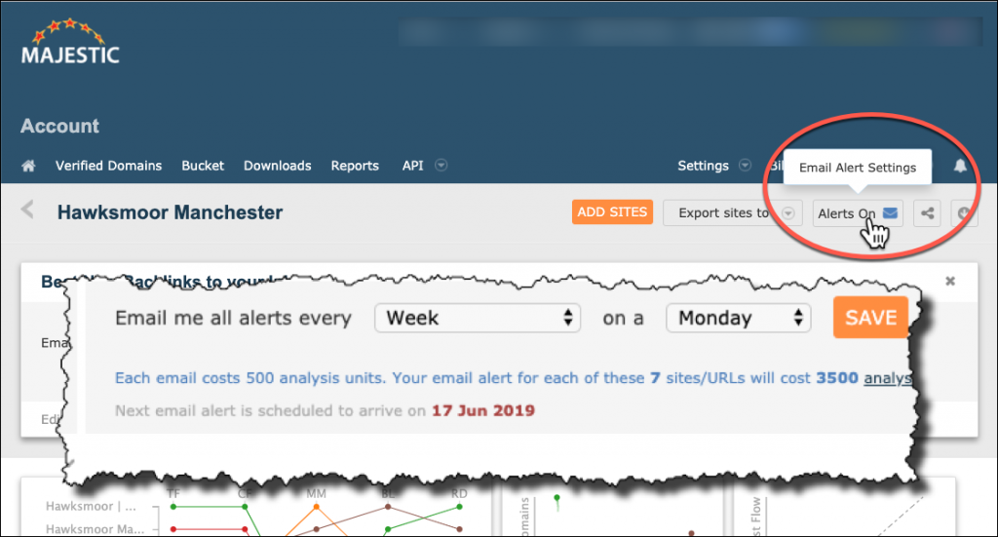The height and width of the screenshot is (537, 998).
Task: Close the alerts panel with X
Action: (950, 282)
